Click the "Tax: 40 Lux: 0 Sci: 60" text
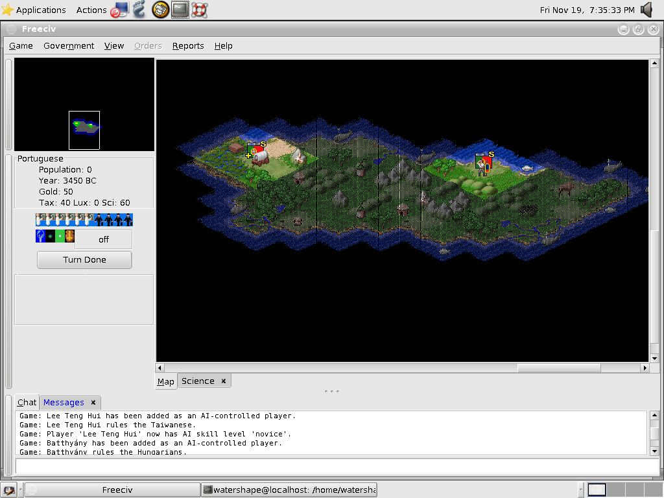 (84, 203)
